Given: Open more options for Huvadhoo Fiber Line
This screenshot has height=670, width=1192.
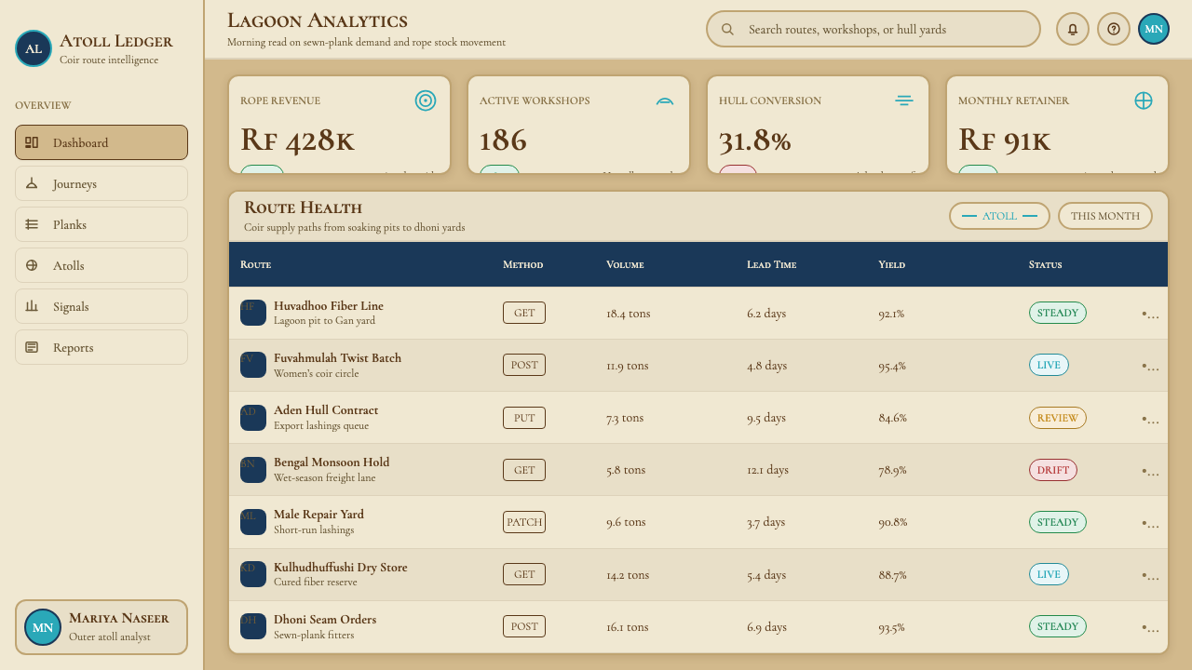Looking at the screenshot, I should tap(1151, 314).
